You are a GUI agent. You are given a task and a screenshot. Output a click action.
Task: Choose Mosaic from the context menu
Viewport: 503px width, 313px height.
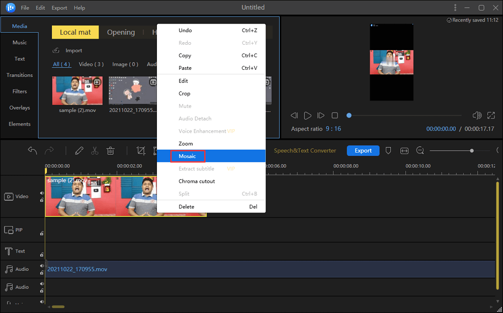187,156
